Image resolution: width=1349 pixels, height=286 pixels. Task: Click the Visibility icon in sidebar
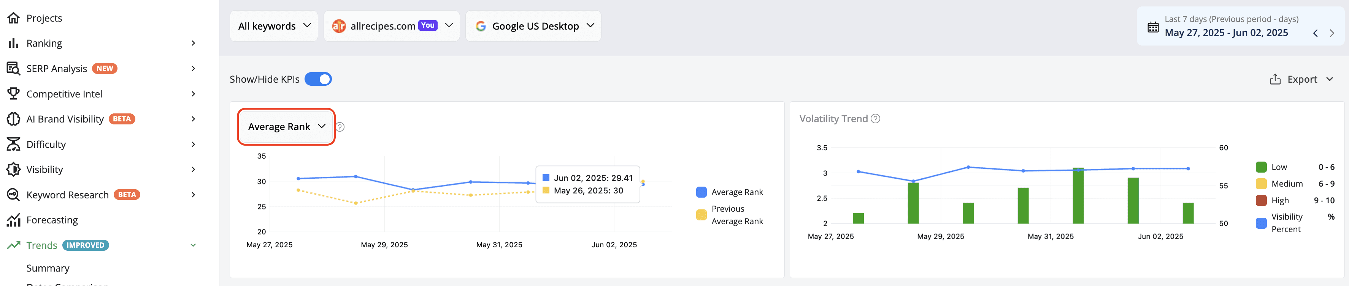tap(13, 170)
